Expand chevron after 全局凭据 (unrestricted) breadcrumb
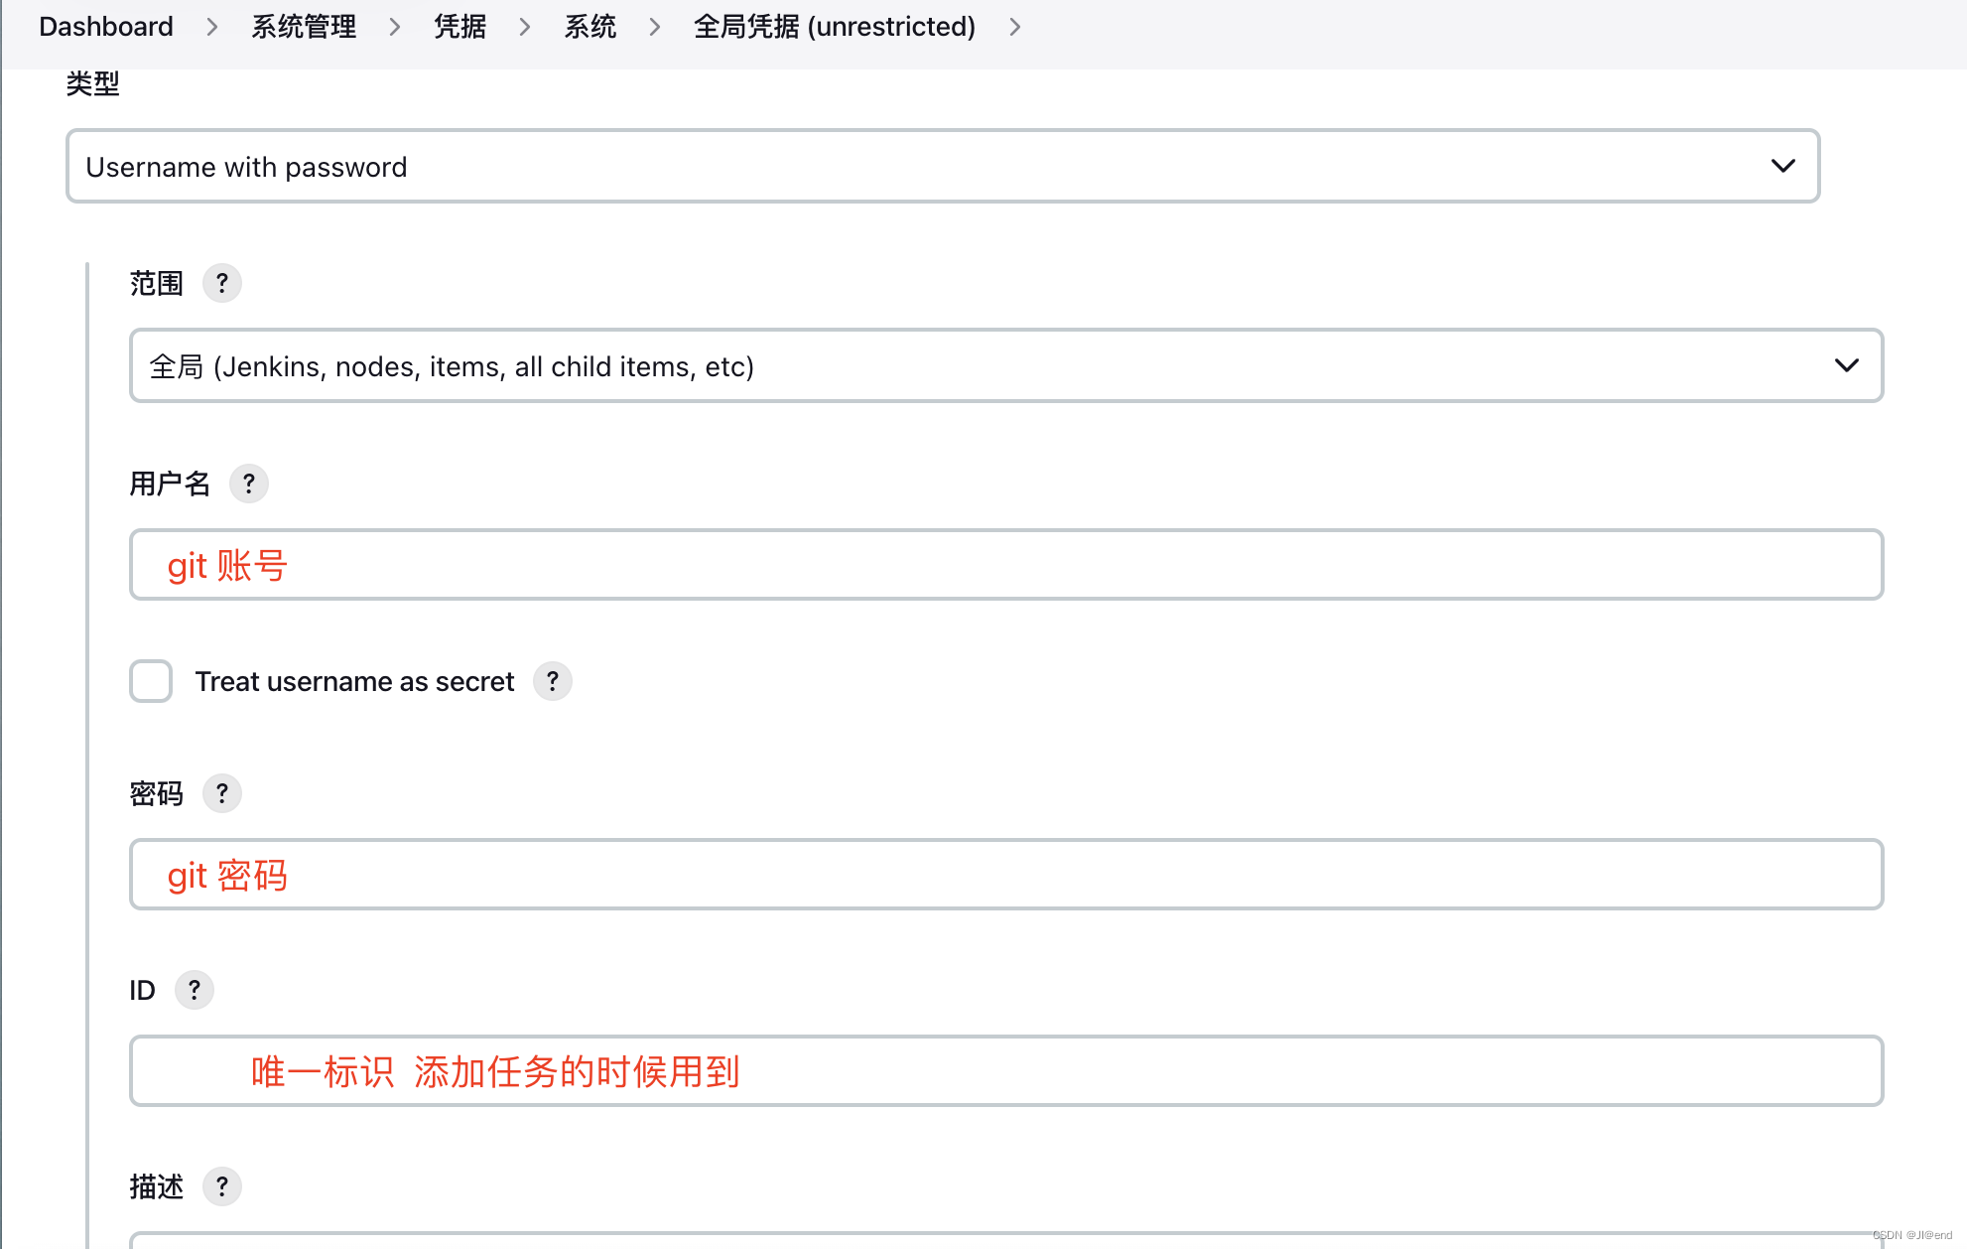 coord(1014,27)
